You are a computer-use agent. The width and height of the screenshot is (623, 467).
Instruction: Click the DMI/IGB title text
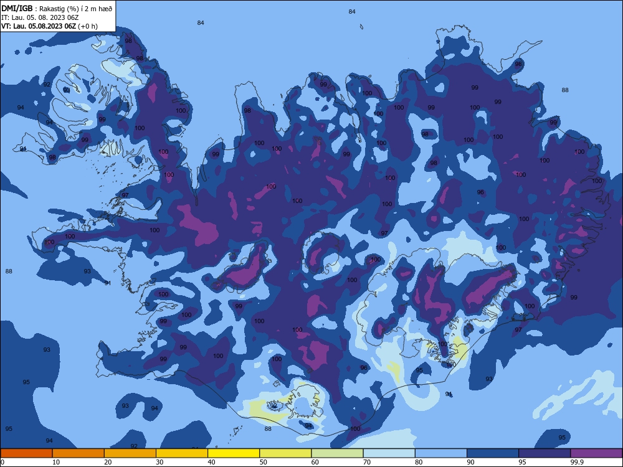click(x=17, y=8)
